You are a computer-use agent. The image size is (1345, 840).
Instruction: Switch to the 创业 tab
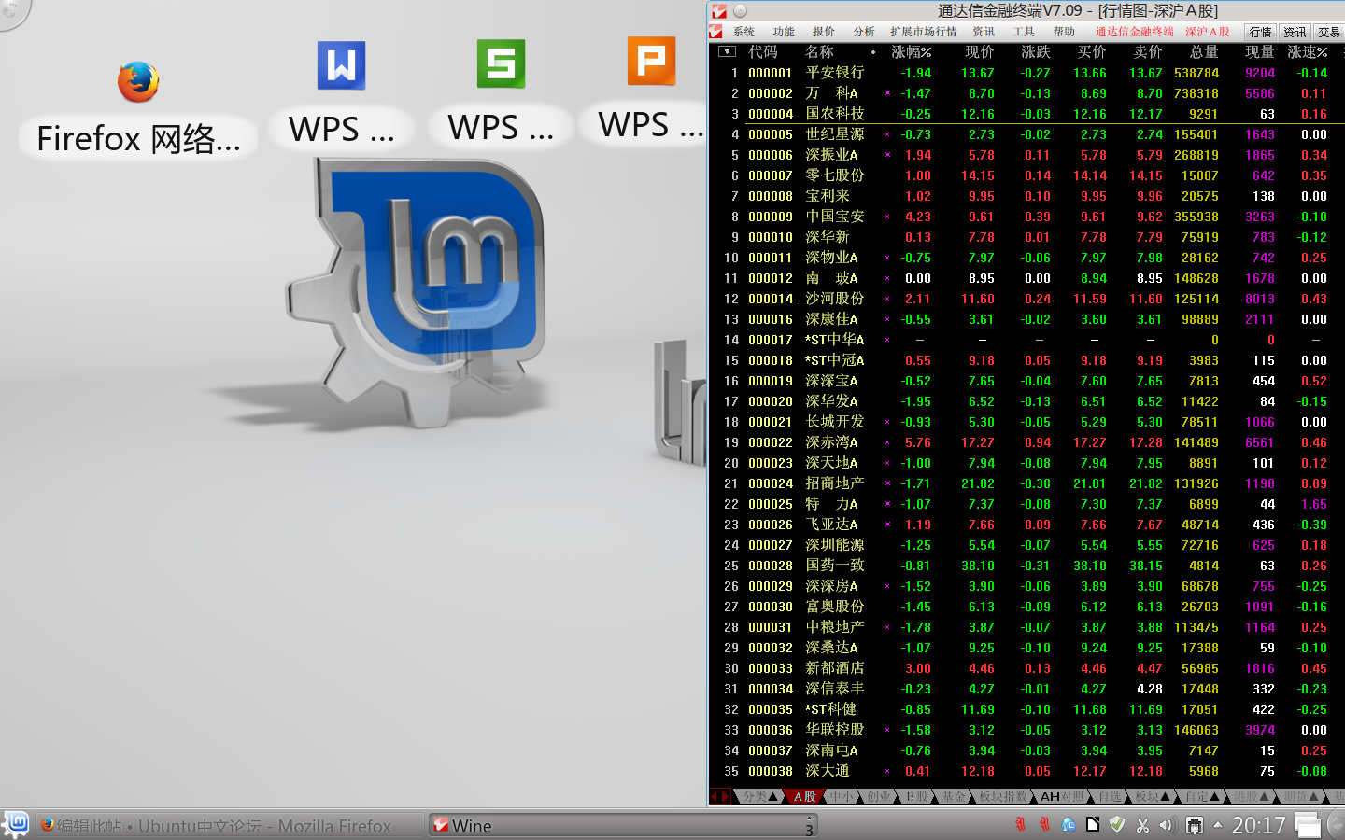879,796
